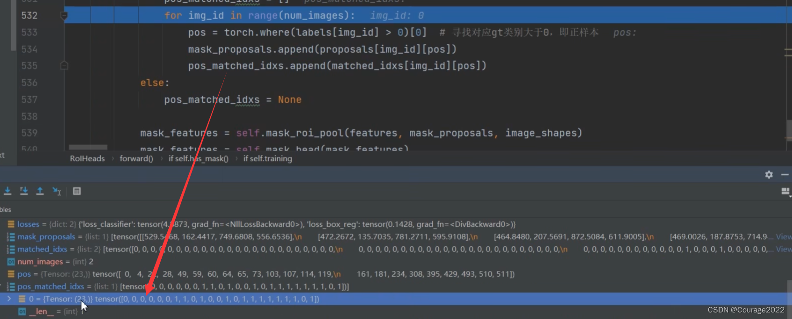The image size is (792, 319).
Task: Click the else keyword on line 536
Action: (152, 83)
